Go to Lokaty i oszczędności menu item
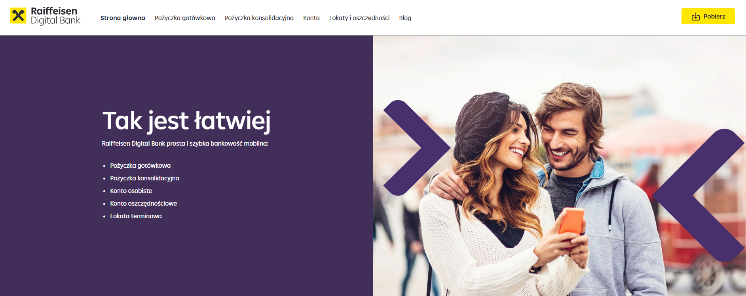Viewport: 746px width, 296px height. click(359, 18)
